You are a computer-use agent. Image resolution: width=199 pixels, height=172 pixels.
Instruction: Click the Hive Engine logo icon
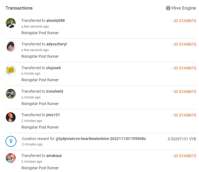coord(168,8)
